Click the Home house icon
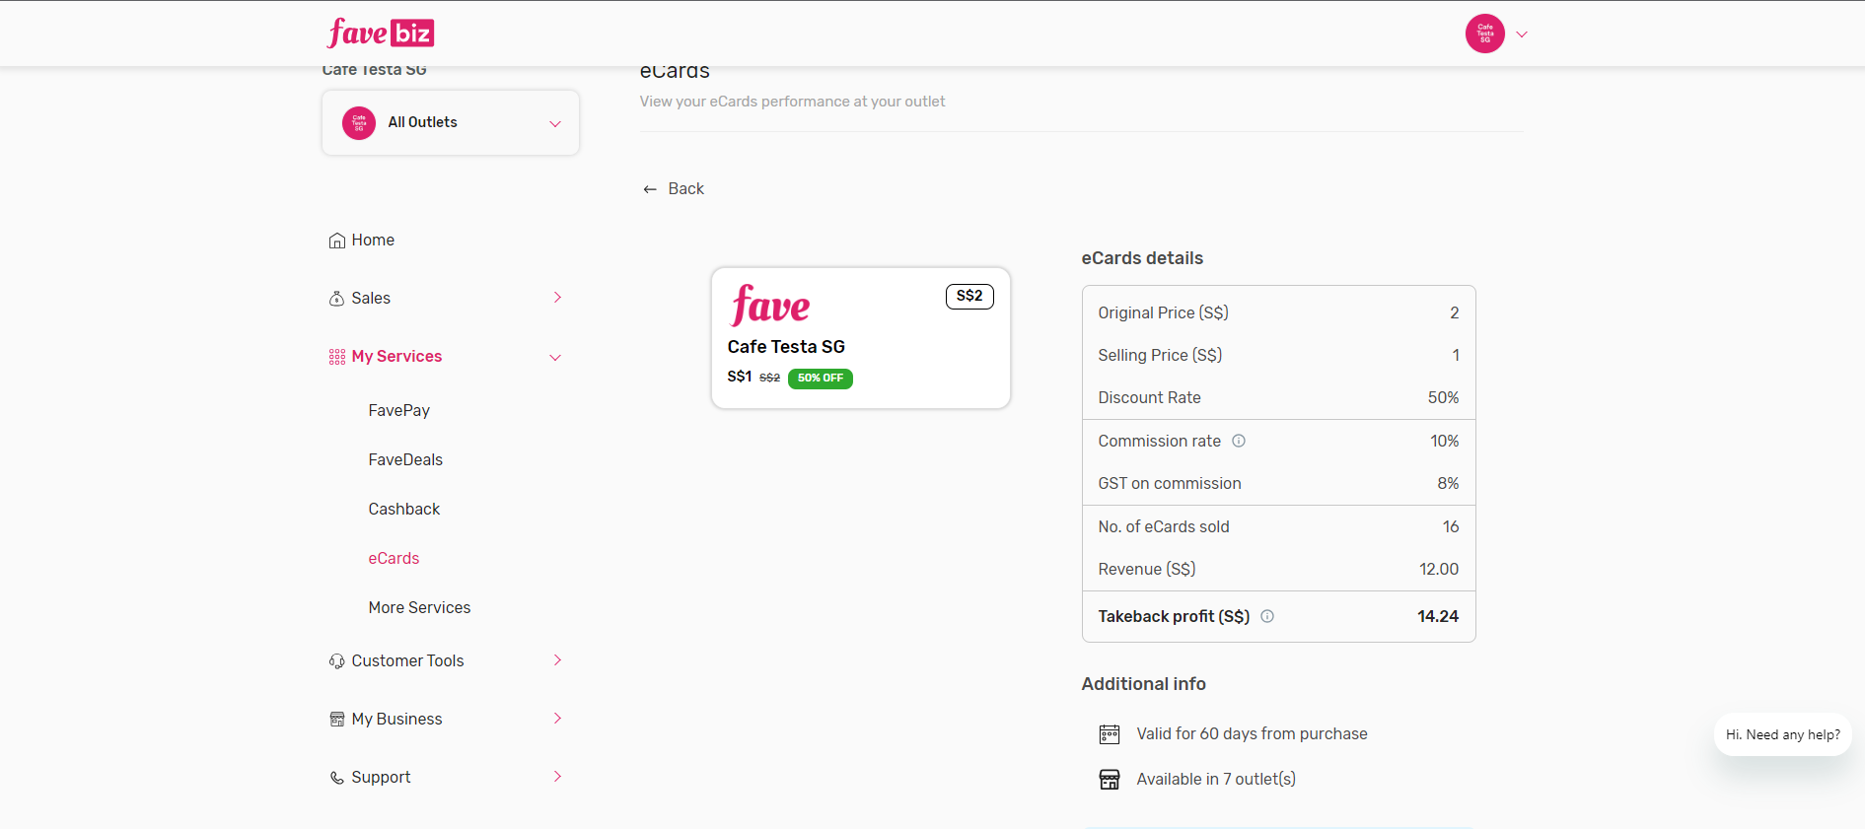1865x829 pixels. coord(337,241)
